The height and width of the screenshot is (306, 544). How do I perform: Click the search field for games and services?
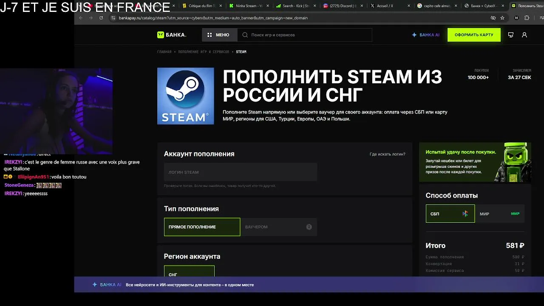click(305, 35)
